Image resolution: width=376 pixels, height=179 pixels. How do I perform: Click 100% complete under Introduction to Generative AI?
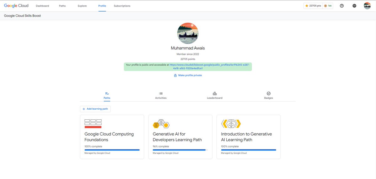coord(230,146)
